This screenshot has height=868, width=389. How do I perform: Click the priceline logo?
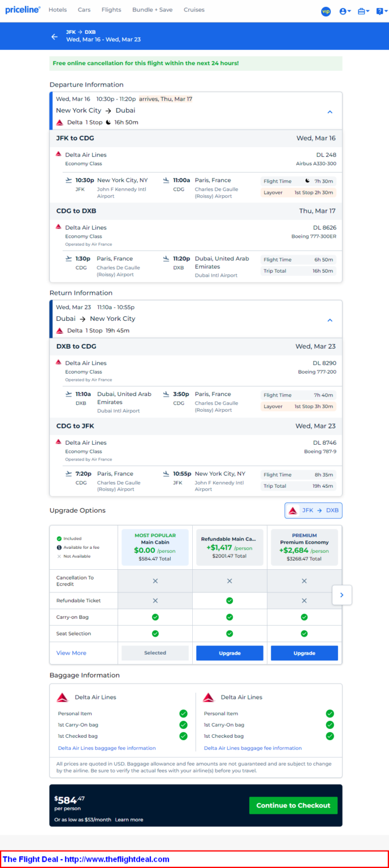pyautogui.click(x=23, y=10)
